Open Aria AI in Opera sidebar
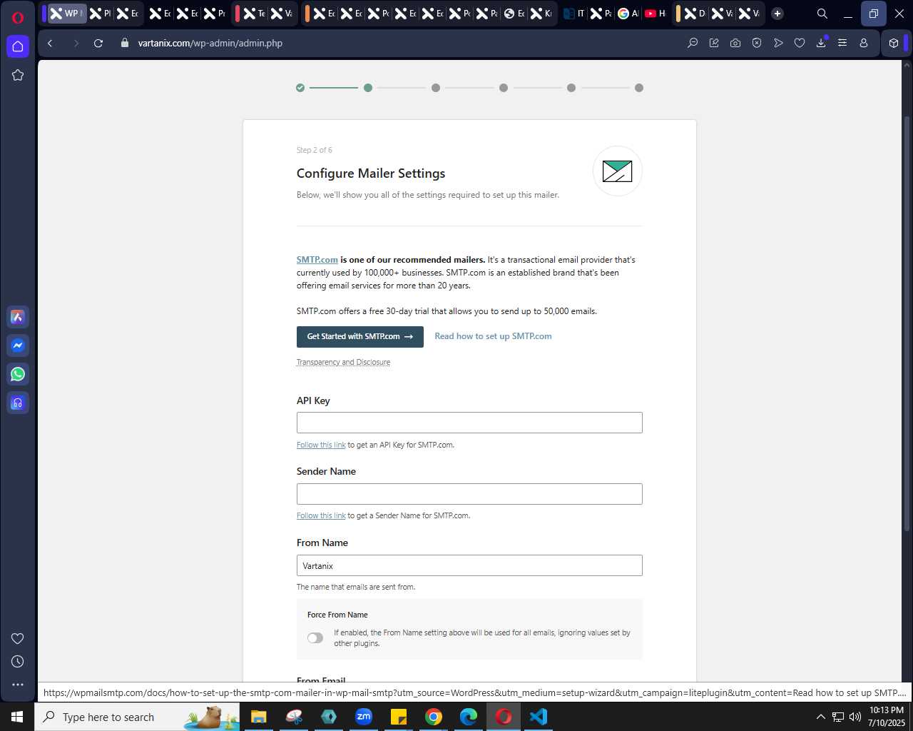The height and width of the screenshot is (731, 913). (x=18, y=317)
